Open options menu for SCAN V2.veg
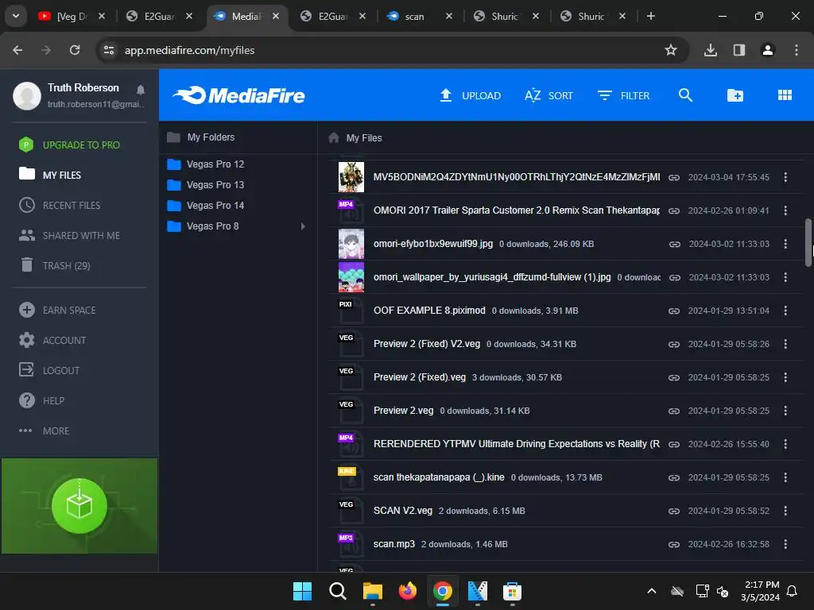The image size is (814, 610). pos(785,511)
